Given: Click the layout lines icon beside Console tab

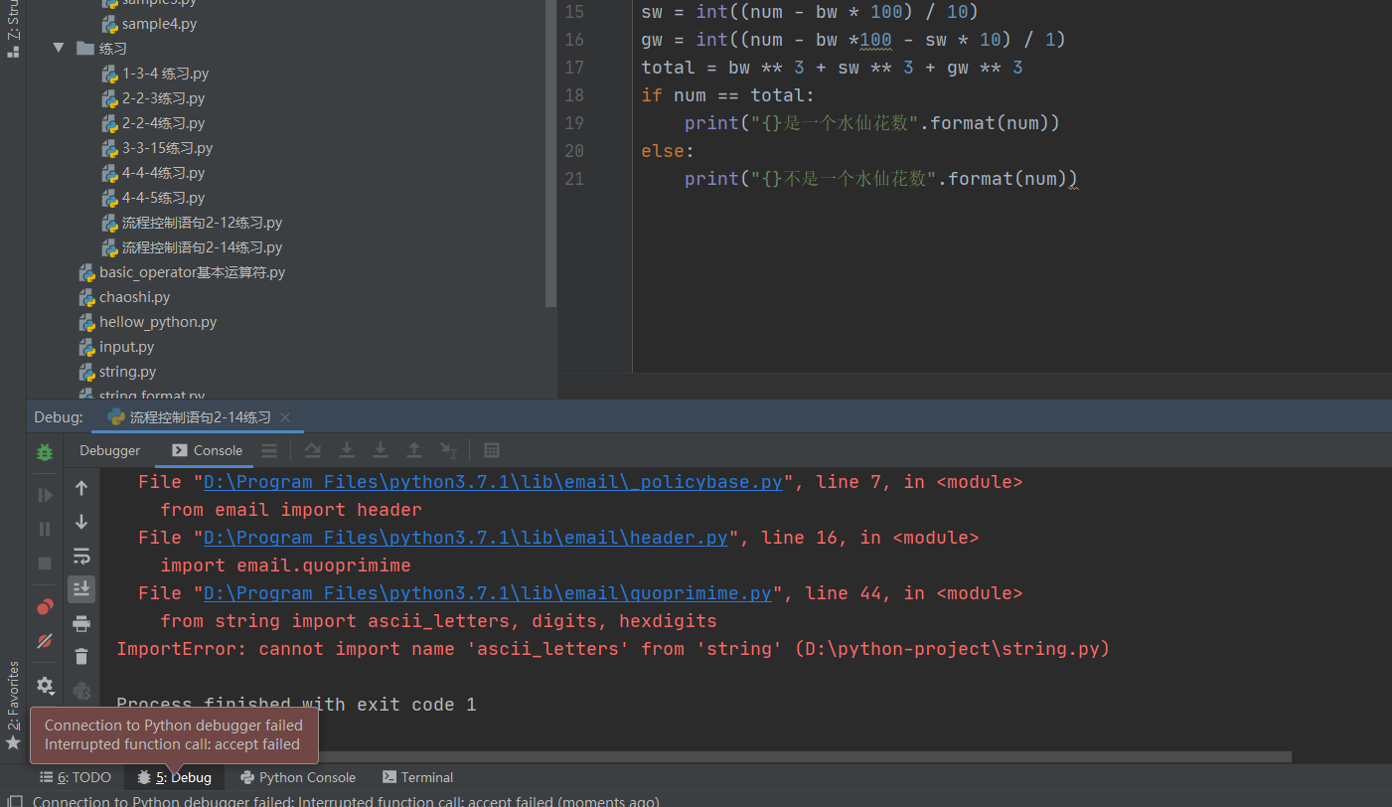Looking at the screenshot, I should pos(269,450).
